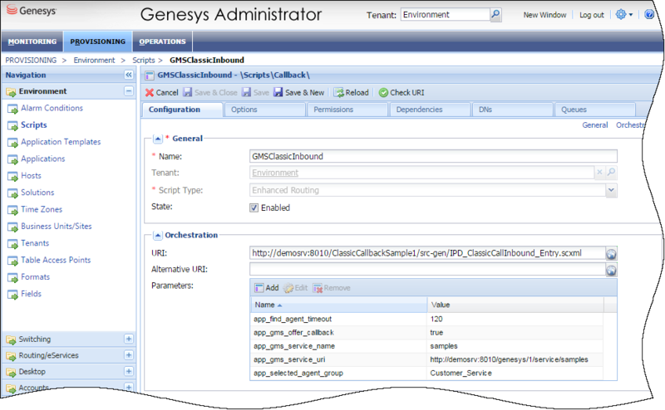Viewport: 665px width, 410px height.
Task: Open Tenants in navigation
Action: 35,243
